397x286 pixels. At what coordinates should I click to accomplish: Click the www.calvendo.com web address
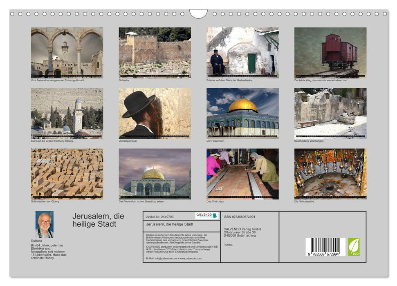[x=191, y=258]
